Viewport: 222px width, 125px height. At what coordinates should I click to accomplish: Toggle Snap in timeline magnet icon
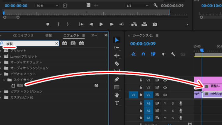(143, 54)
